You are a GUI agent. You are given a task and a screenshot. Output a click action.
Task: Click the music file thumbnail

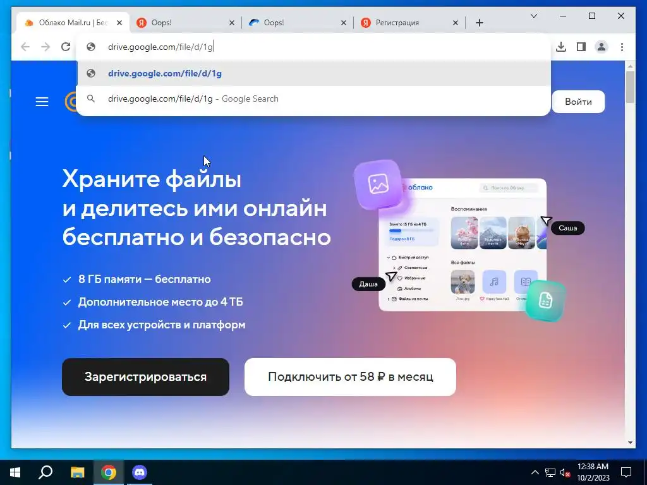[494, 282]
